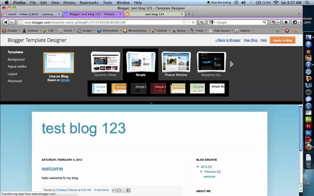Click the yellow warning triangle icon
Screen dimensions: 314x196
296,30
